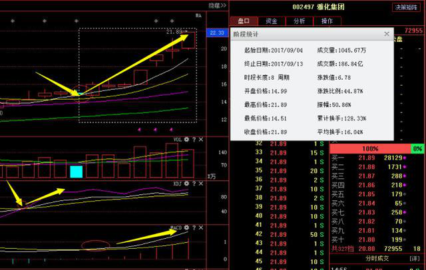This screenshot has height=270, width=426.
Task: Close the 阶段统计 statistics dialog
Action: point(387,34)
